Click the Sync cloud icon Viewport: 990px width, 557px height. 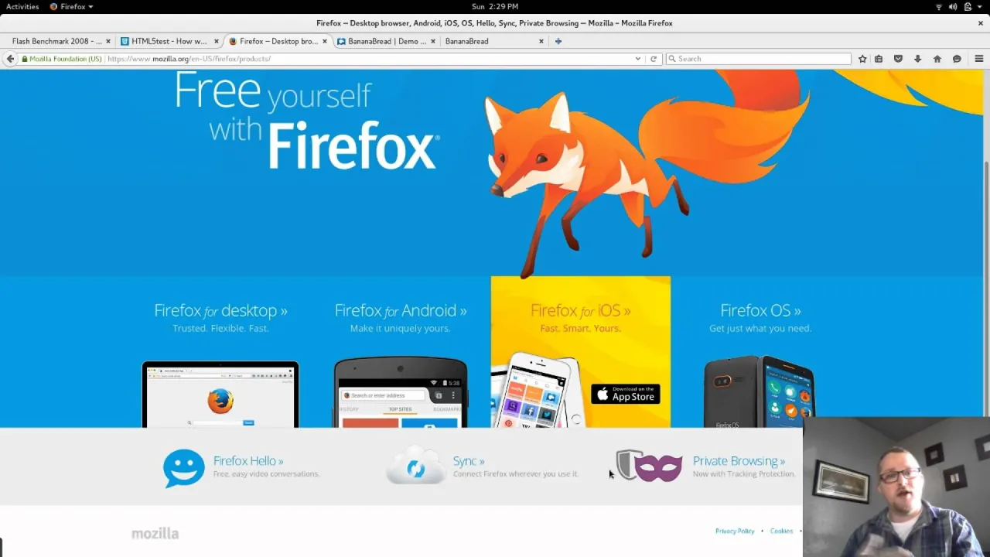(416, 466)
